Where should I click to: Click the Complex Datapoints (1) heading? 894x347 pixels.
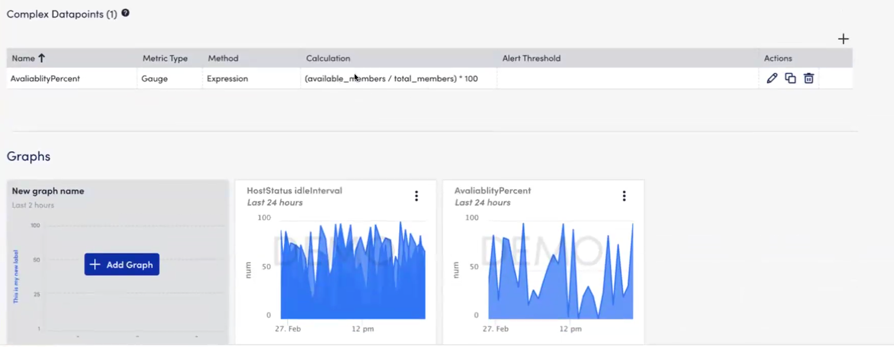62,14
